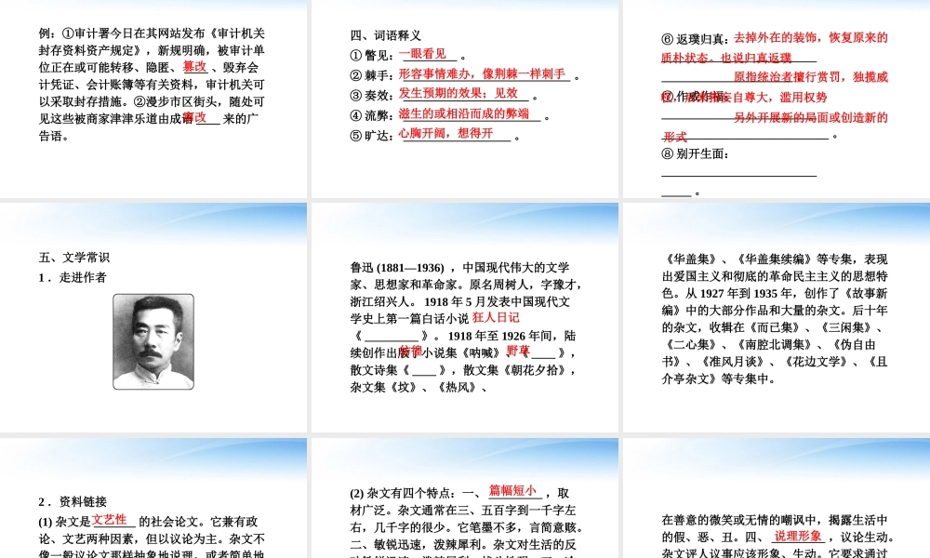Click the line starting "鲁迅 (1881—1936)"
The image size is (930, 558).
point(459,268)
